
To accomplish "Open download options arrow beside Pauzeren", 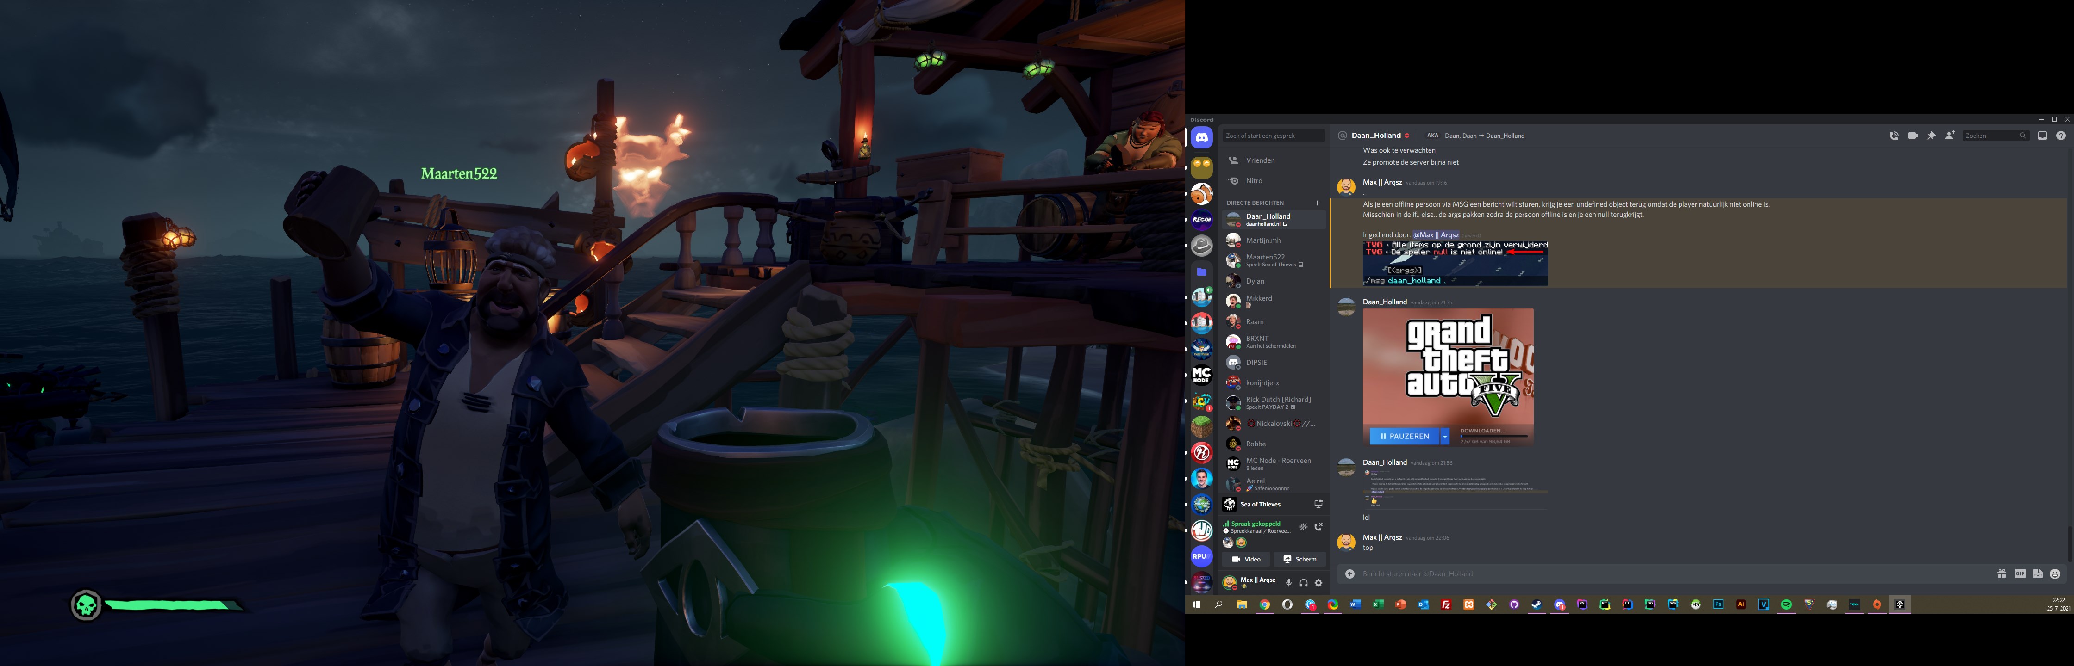I will tap(1445, 436).
